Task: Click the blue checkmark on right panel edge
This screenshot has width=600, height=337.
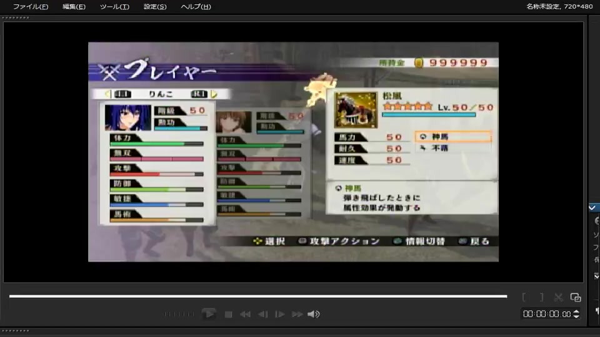Action: tap(592, 207)
